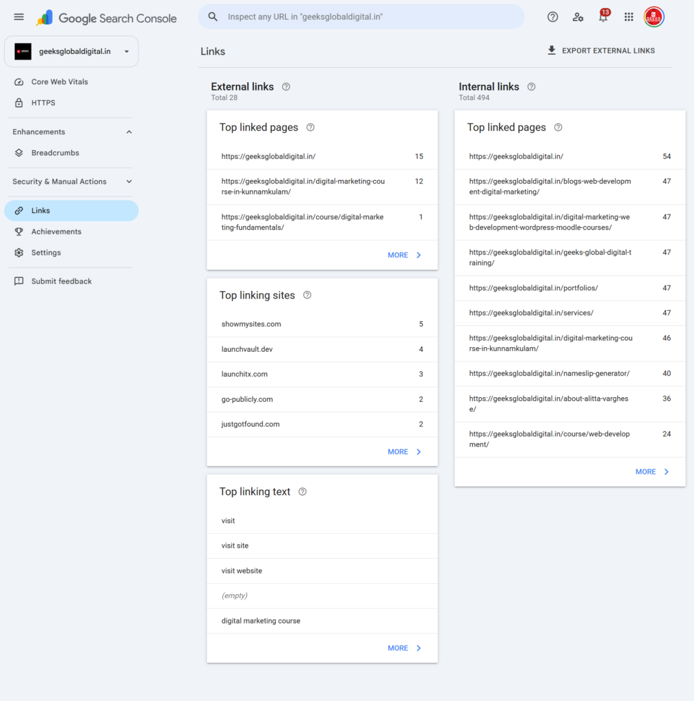Screen dimensions: 694x701
Task: Expand the Security & Manual Actions section
Action: click(x=129, y=181)
